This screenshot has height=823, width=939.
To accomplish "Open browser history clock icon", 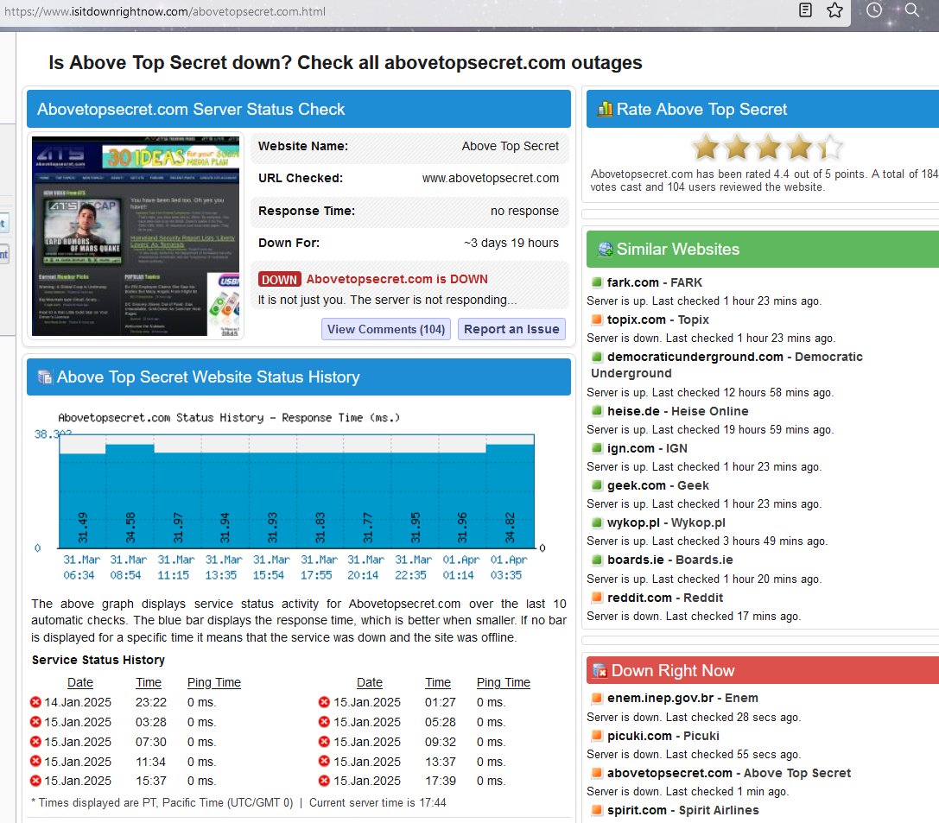I will coord(873,9).
